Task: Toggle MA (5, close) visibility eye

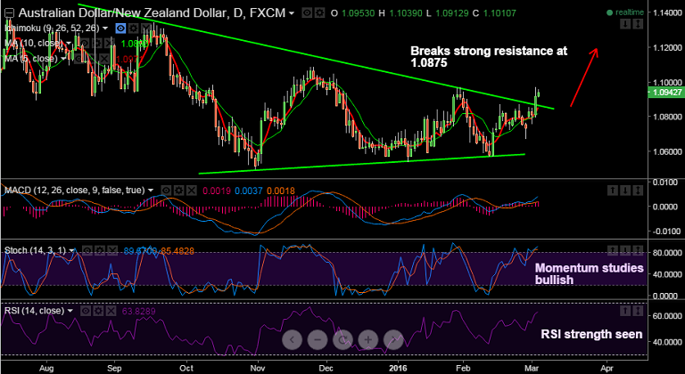Action: point(78,59)
